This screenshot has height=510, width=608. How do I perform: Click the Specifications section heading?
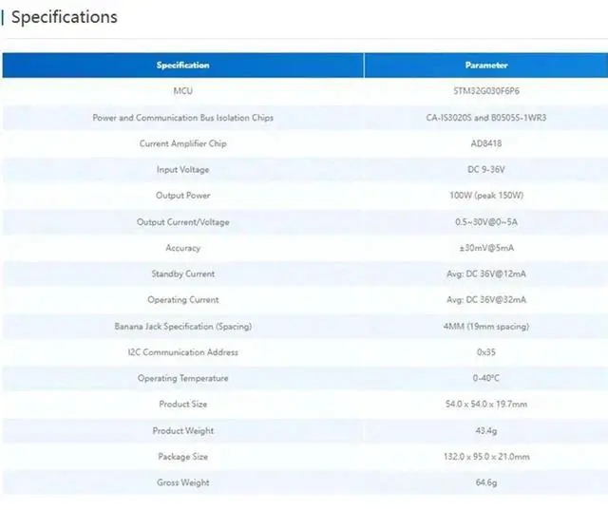(64, 17)
